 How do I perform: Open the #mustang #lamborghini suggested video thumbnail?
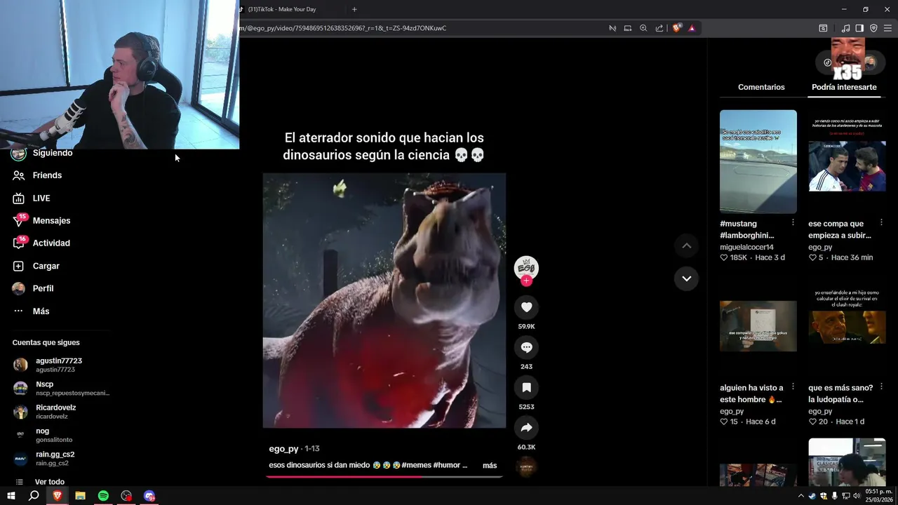[758, 161]
